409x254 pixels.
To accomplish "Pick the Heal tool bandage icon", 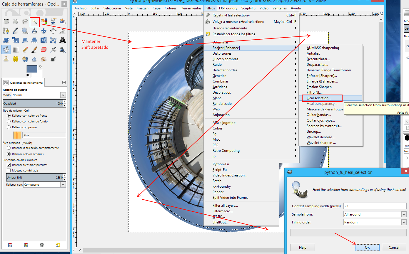I will point(16,59).
